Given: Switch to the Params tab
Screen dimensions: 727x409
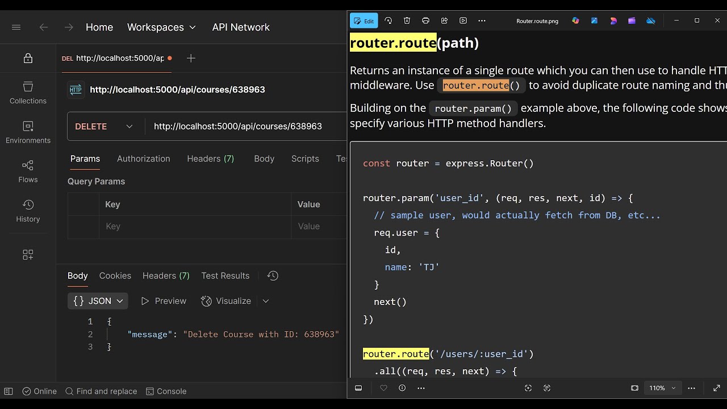Looking at the screenshot, I should [x=85, y=159].
